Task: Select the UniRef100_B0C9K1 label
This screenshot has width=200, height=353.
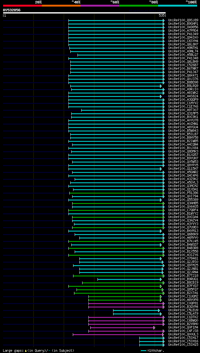Action: tap(183, 117)
